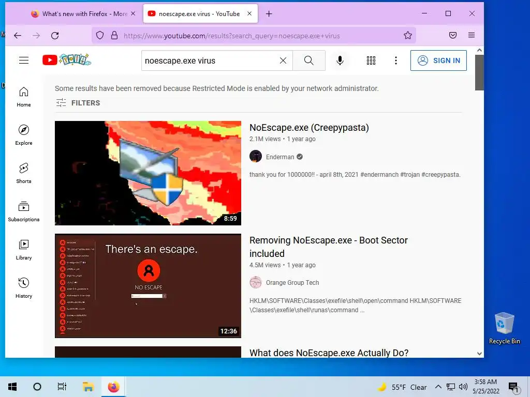The width and height of the screenshot is (530, 397).
Task: Open the YouTube guide hamburger menu
Action: pyautogui.click(x=24, y=60)
